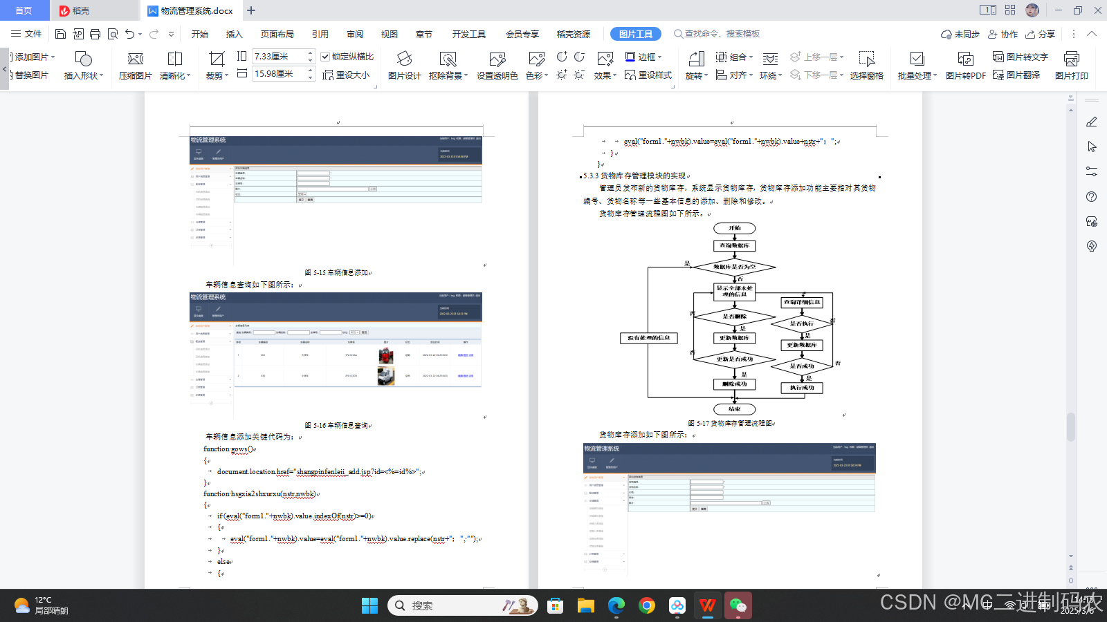Switch to Review (审阅) tab
Viewport: 1107px width, 622px height.
click(x=355, y=34)
